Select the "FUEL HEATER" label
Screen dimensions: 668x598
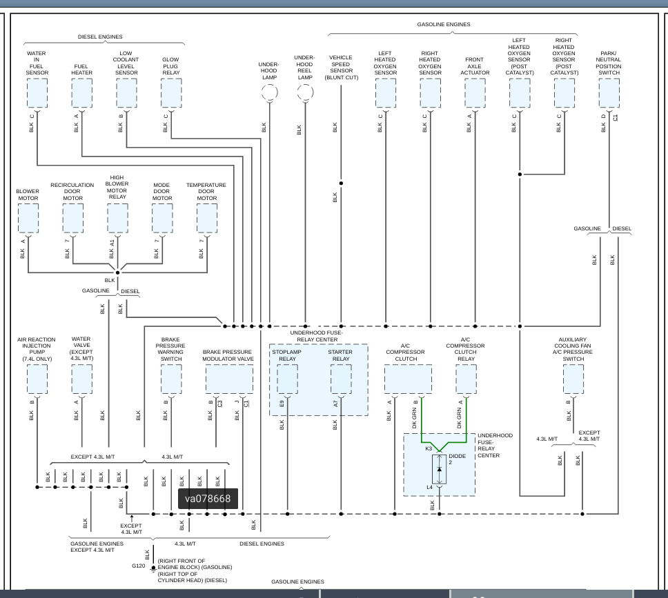tap(81, 70)
